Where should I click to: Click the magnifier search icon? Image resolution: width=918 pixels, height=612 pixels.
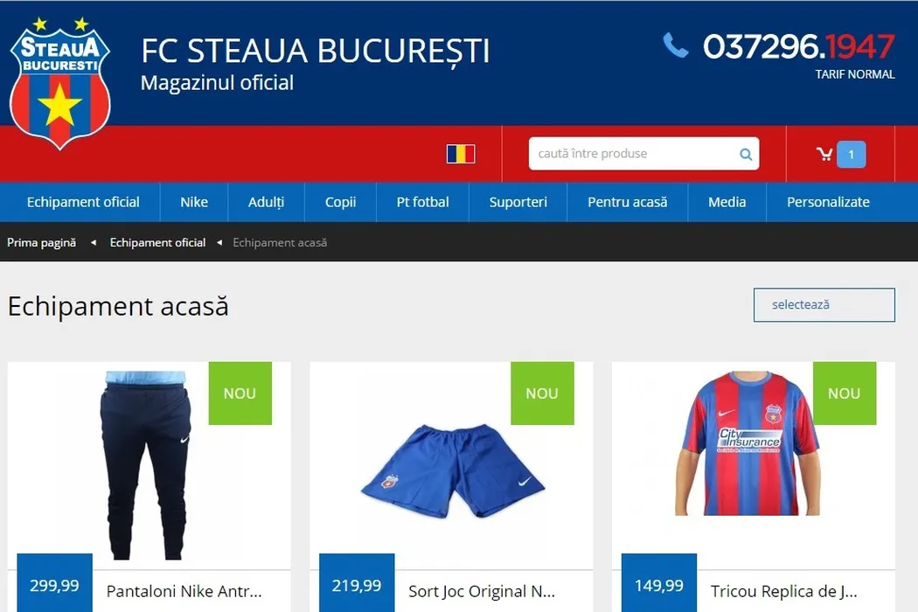click(746, 154)
